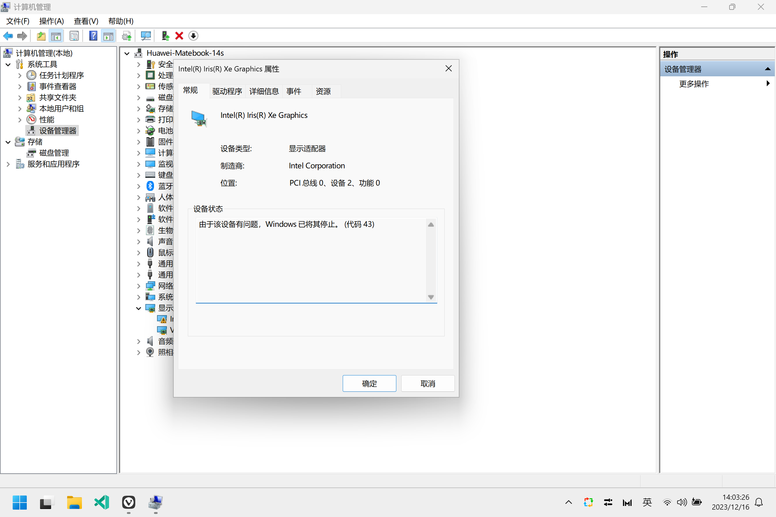Click the Update driver toolbar icon
Viewport: 776px width, 517px height.
(165, 36)
